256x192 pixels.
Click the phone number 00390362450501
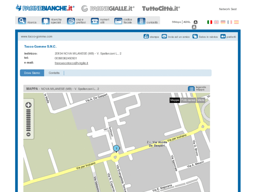[x=66, y=58]
